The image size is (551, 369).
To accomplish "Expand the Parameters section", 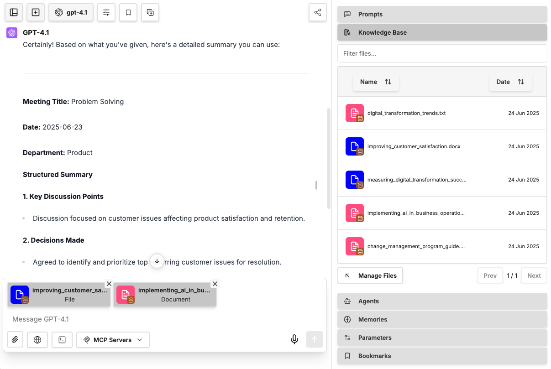I will coord(442,338).
